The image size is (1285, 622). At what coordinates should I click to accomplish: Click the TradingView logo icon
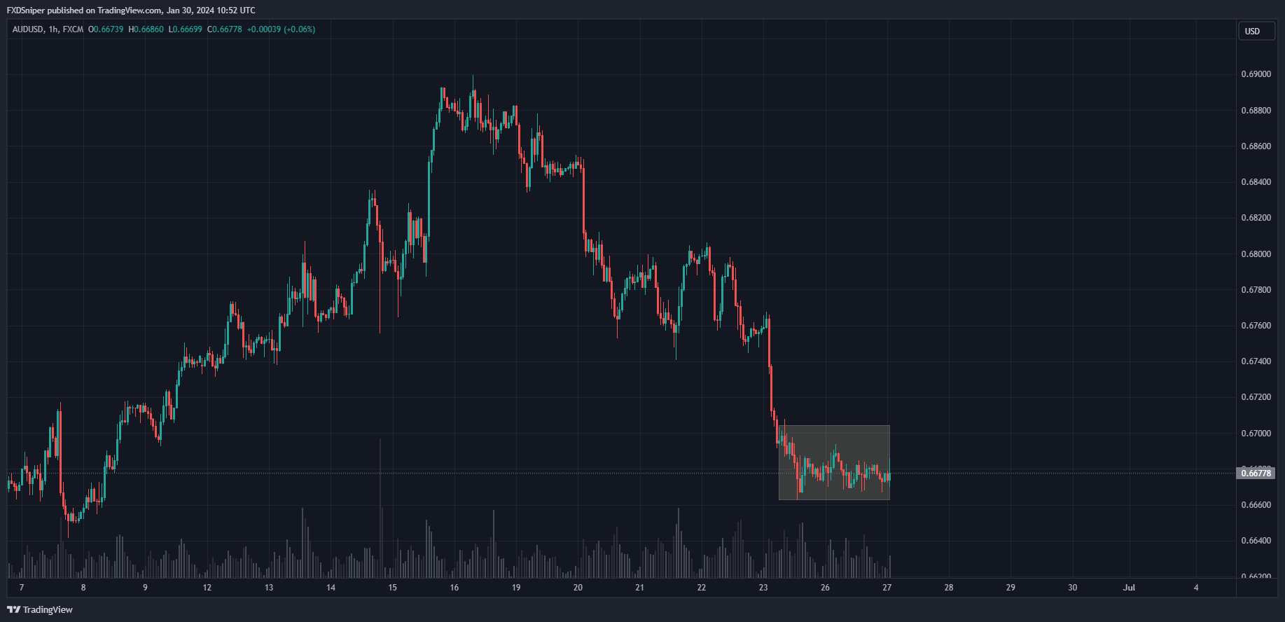pyautogui.click(x=13, y=609)
